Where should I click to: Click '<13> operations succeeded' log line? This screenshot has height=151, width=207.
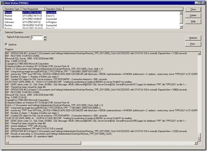[x=29, y=136]
